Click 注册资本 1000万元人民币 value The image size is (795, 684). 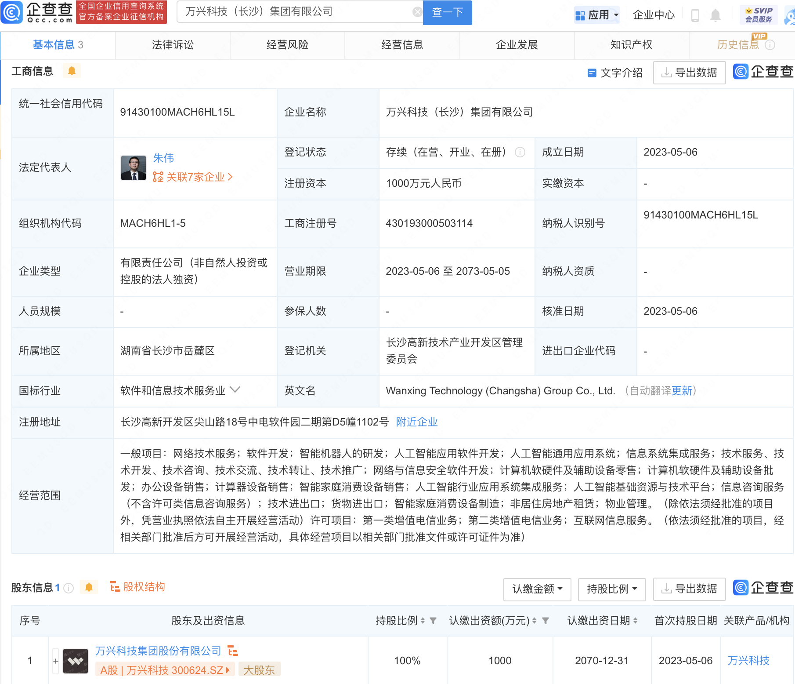pos(423,183)
